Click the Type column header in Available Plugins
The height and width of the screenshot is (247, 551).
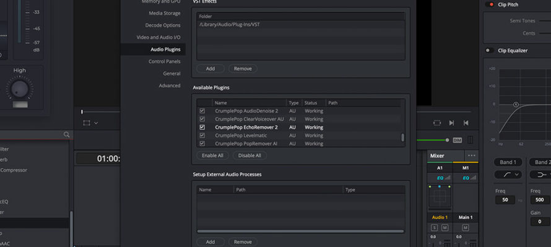293,103
